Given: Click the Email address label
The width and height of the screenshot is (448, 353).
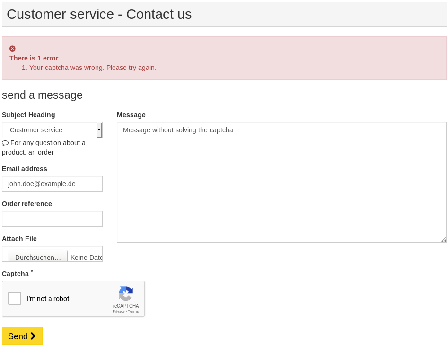Looking at the screenshot, I should 25,169.
